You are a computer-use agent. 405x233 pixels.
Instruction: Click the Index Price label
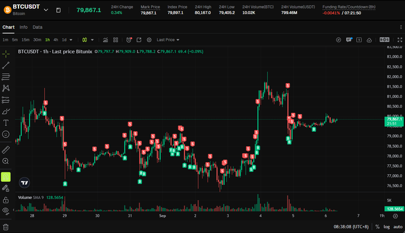pos(177,7)
